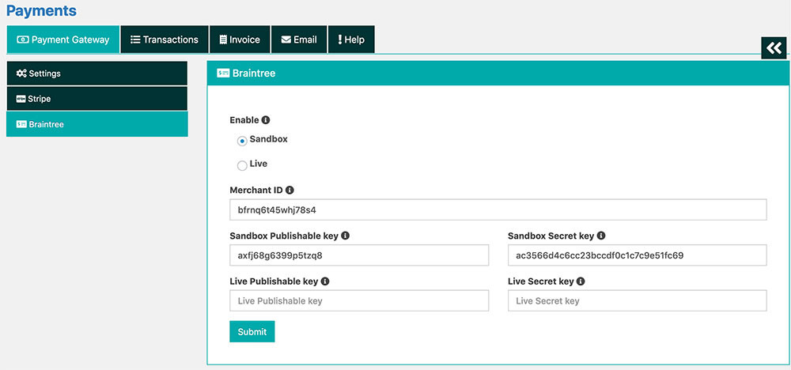This screenshot has height=370, width=791.
Task: Select the Sandbox radio button
Action: pyautogui.click(x=242, y=142)
